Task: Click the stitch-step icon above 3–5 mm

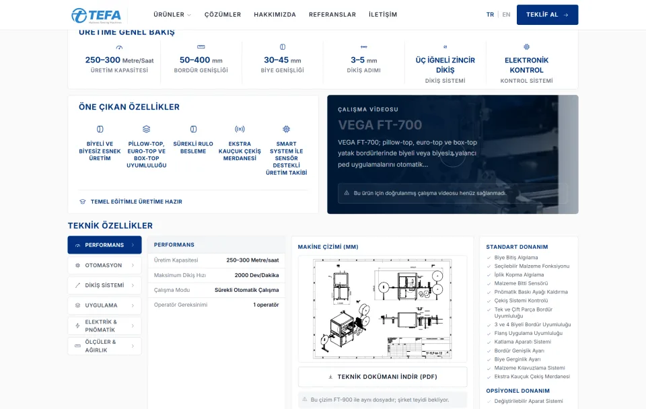Action: 363,47
